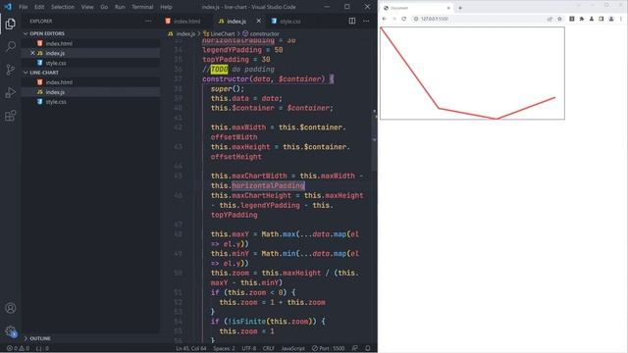Screen dimensions: 628x353
Task: Select the index.js editor tab
Action: 236,22
